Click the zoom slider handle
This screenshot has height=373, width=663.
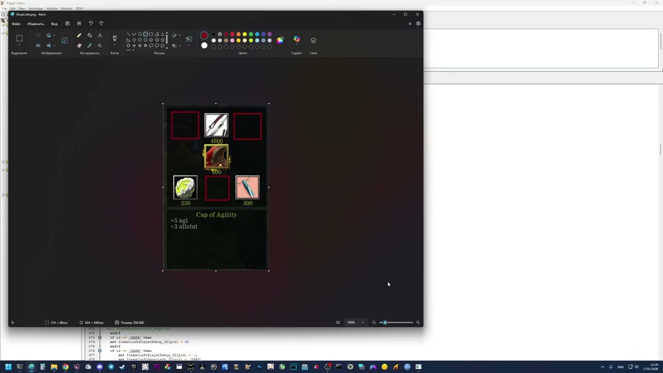(384, 322)
